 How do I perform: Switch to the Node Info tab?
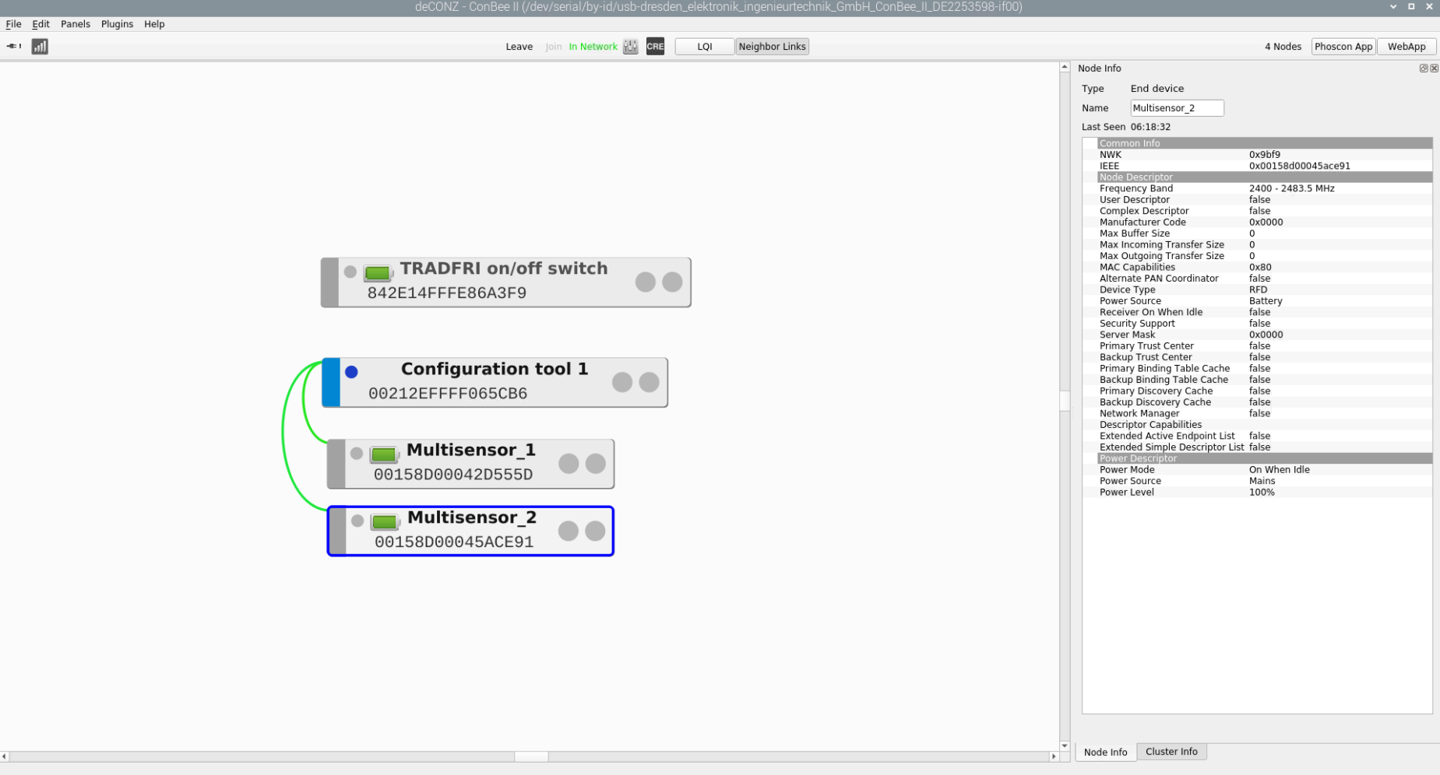pyautogui.click(x=1105, y=752)
